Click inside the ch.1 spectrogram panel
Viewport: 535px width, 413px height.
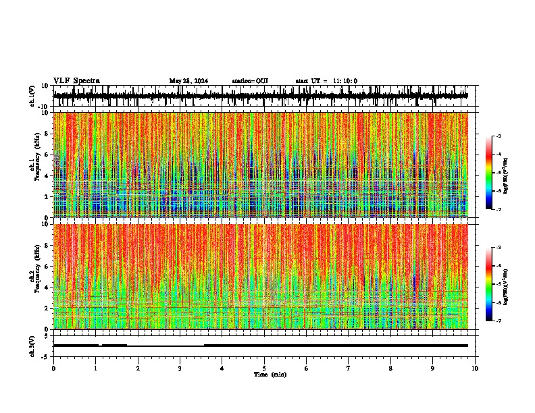261,165
